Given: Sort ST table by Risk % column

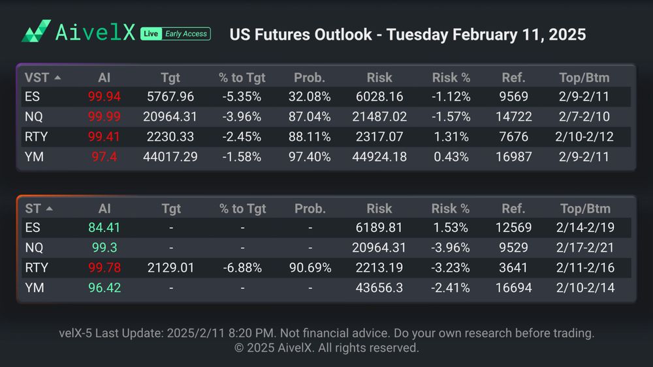Looking at the screenshot, I should coord(451,209).
